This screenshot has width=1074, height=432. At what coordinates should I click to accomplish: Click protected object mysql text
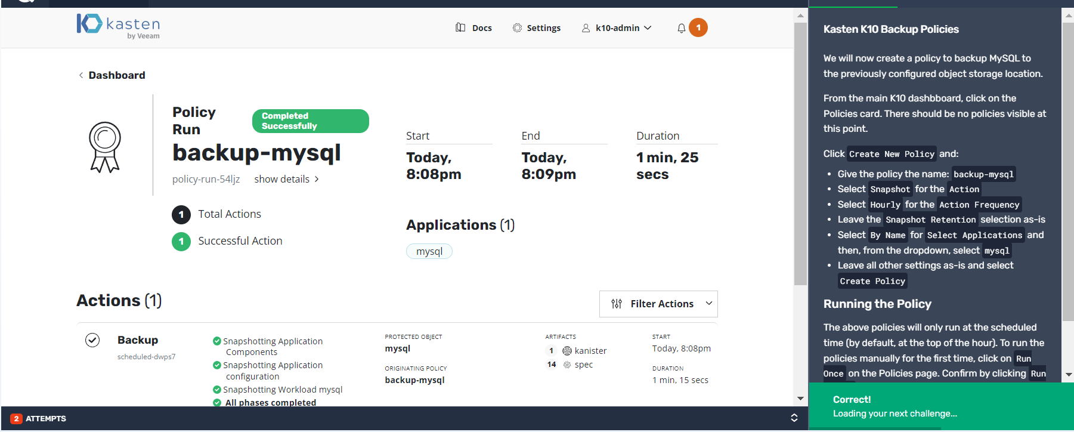pyautogui.click(x=398, y=348)
